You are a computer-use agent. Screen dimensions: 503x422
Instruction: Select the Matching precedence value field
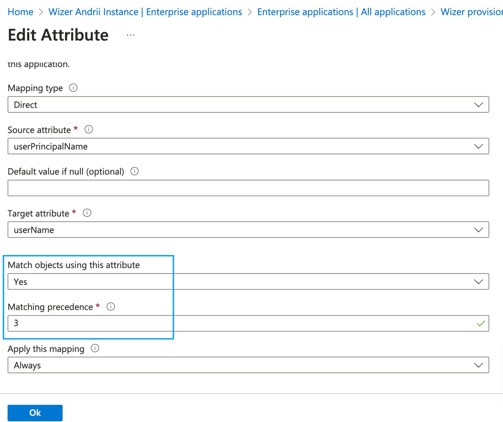pyautogui.click(x=219, y=323)
